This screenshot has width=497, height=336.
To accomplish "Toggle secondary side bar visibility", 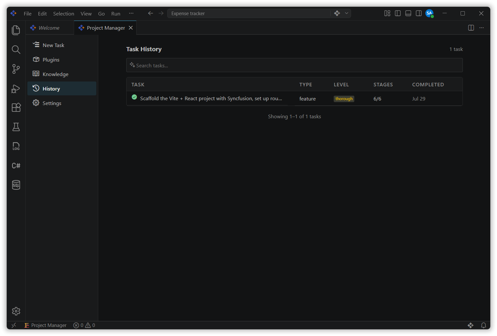I will pos(419,13).
